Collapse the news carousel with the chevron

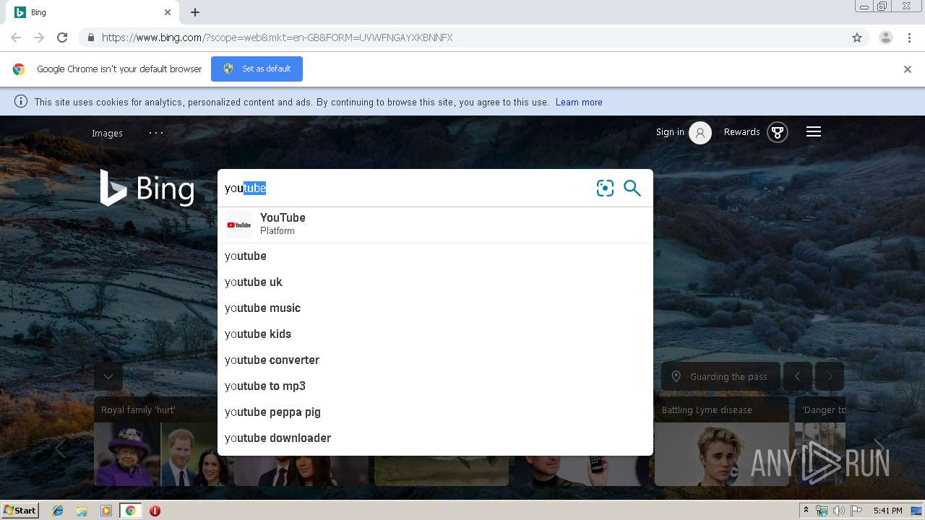[x=108, y=376]
